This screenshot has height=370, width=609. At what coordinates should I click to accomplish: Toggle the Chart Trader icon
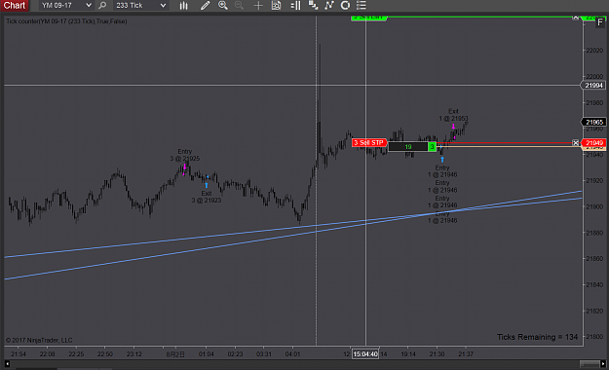click(295, 6)
